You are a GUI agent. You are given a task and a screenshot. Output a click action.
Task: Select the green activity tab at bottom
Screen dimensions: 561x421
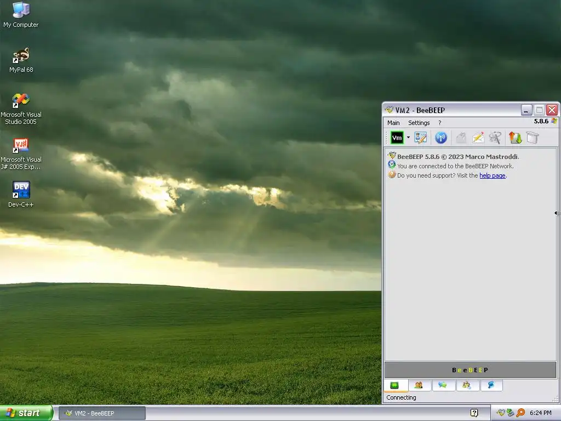394,385
